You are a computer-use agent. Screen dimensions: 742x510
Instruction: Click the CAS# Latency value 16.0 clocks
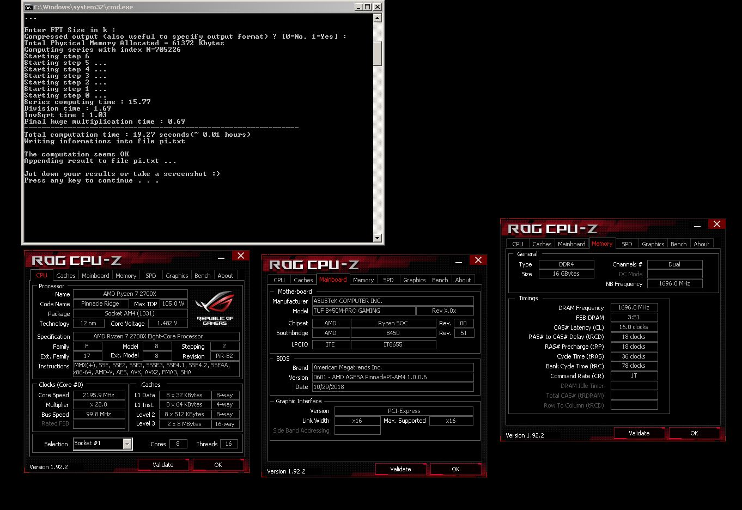tap(634, 327)
